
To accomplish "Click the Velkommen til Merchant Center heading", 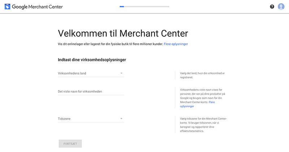I will tap(123, 33).
